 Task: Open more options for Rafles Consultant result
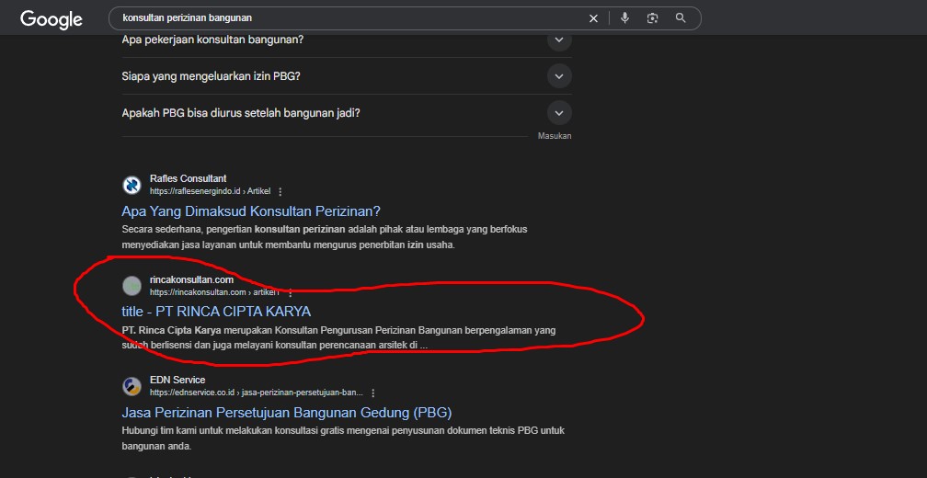point(280,191)
